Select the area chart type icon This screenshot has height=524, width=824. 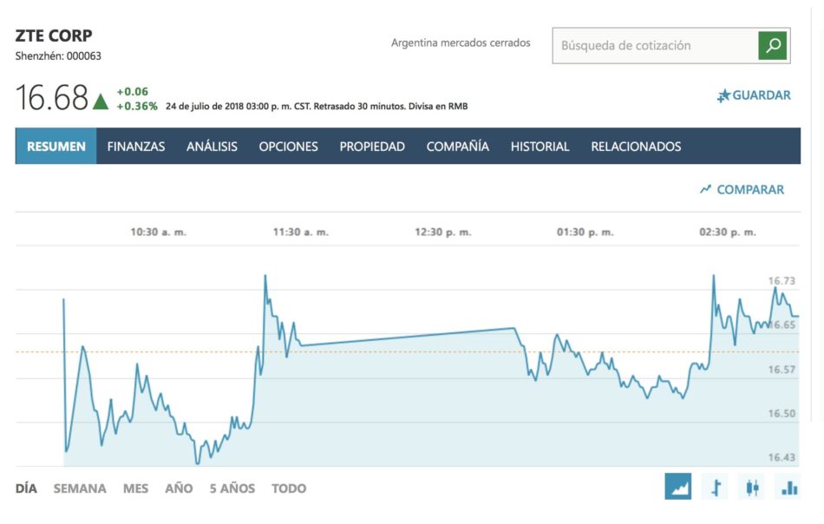click(678, 487)
